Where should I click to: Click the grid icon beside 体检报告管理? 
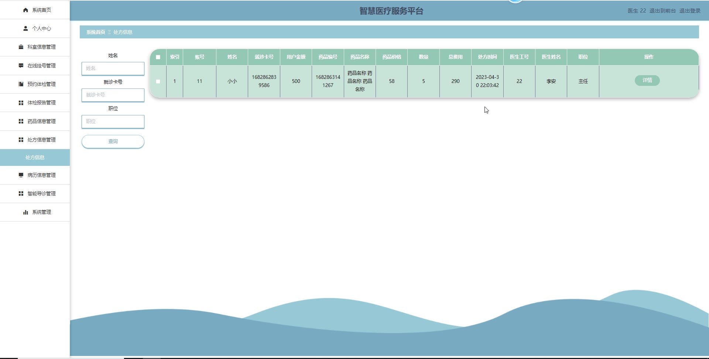coord(21,103)
